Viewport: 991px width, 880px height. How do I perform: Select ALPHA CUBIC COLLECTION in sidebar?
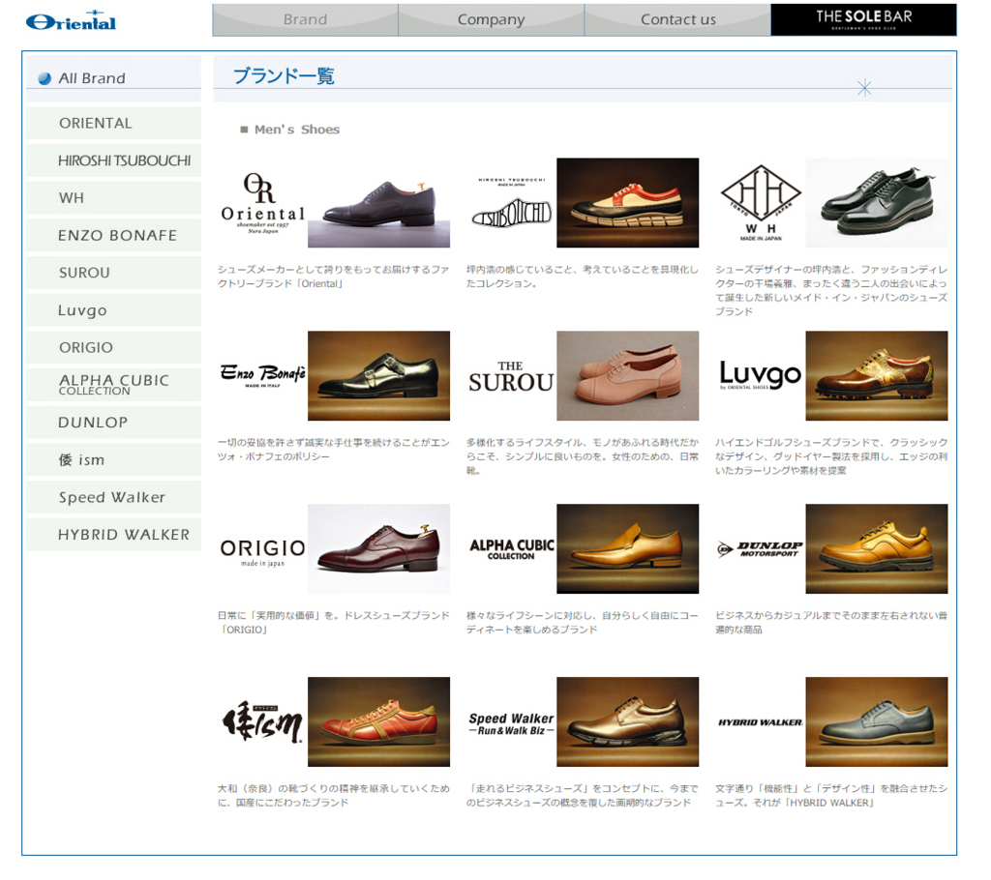(114, 384)
